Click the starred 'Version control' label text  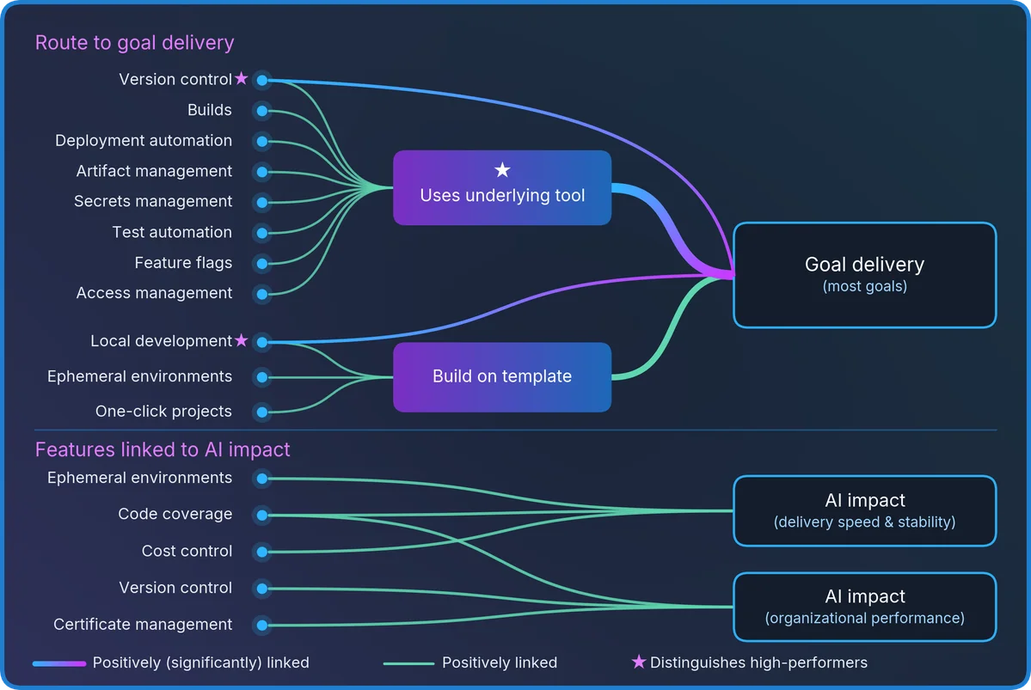175,80
